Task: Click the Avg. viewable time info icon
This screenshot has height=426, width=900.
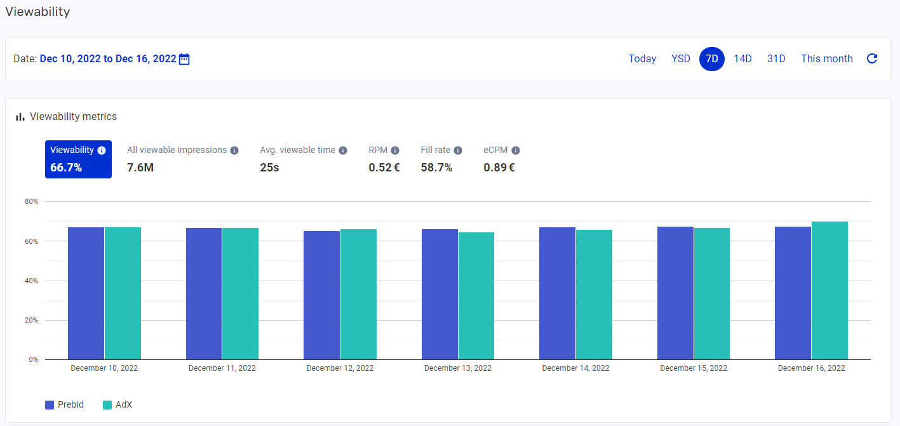Action: [x=342, y=150]
